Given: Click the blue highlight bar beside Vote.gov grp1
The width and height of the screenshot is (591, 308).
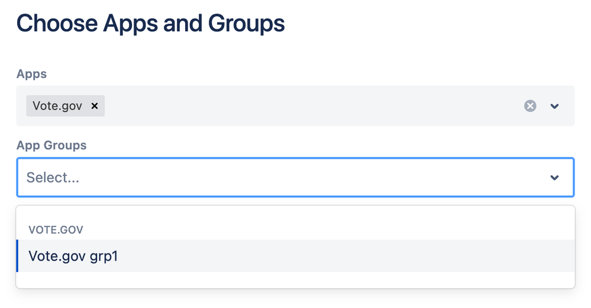Looking at the screenshot, I should coord(17,256).
